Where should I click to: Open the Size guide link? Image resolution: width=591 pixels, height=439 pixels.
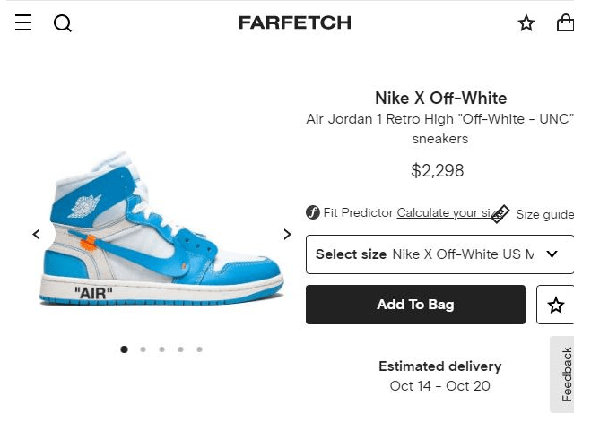pyautogui.click(x=545, y=215)
